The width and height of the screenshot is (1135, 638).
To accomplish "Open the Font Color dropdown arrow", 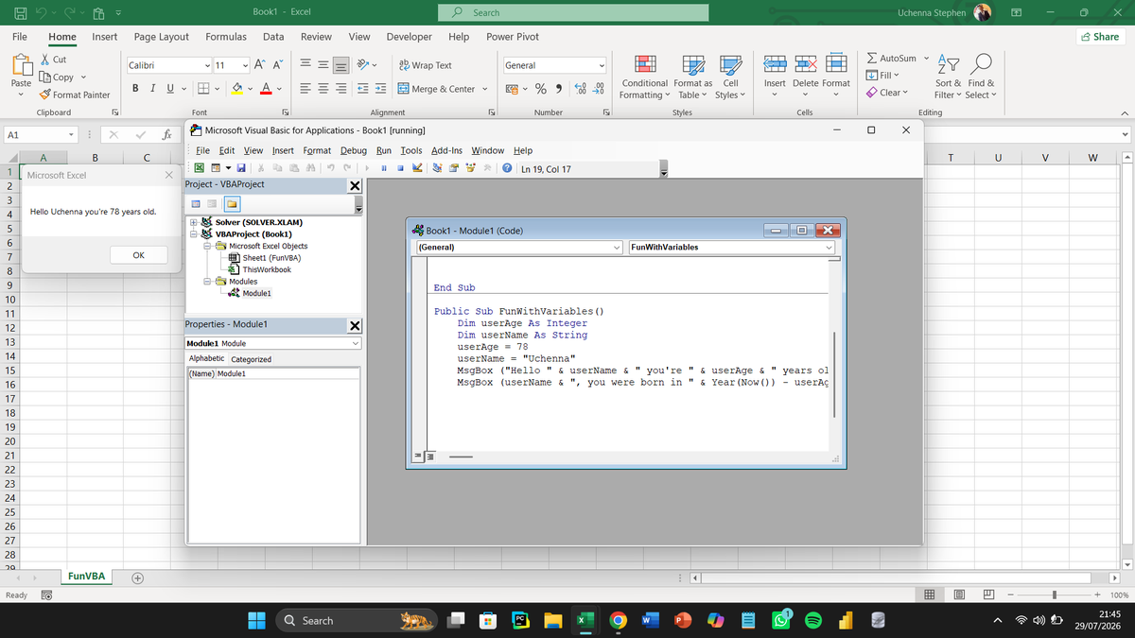I will tap(281, 90).
